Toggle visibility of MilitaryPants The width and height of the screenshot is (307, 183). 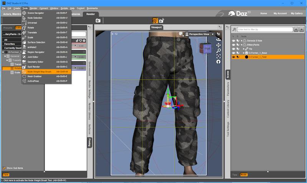(x=233, y=45)
